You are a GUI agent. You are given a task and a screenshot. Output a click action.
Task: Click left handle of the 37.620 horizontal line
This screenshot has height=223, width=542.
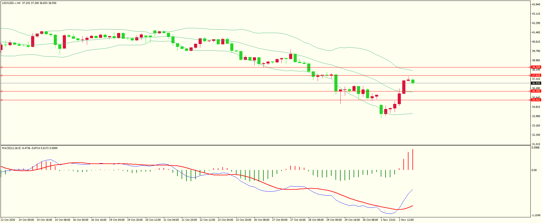pos(1,75)
